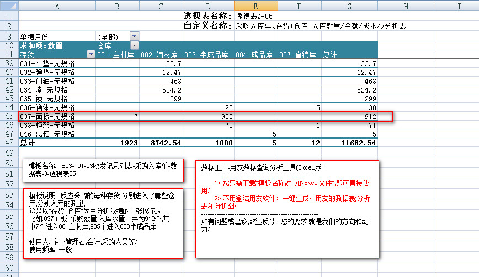Click the 总计 column heading
The width and height of the screenshot is (479, 277).
(x=330, y=55)
